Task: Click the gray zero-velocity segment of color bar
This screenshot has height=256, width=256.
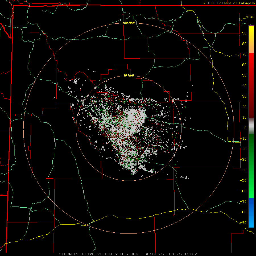Action: (x=251, y=126)
